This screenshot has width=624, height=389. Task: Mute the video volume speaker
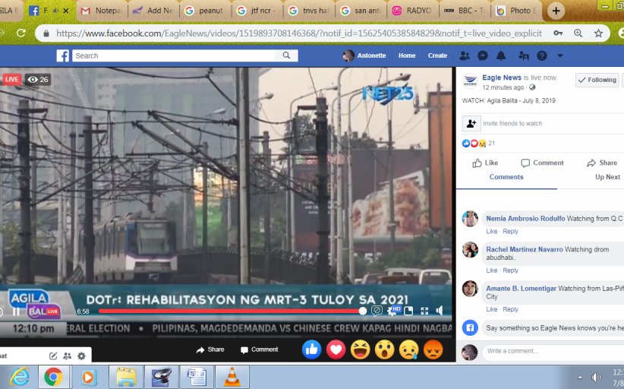(x=439, y=311)
